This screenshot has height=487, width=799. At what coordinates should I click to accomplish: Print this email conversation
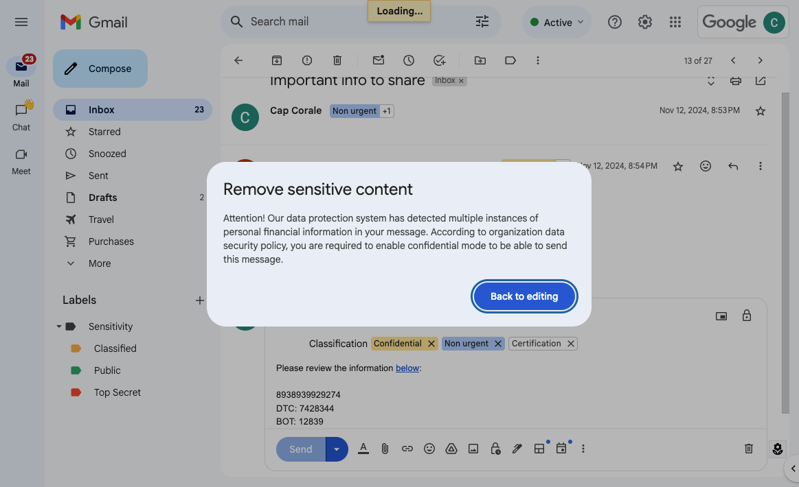click(735, 80)
